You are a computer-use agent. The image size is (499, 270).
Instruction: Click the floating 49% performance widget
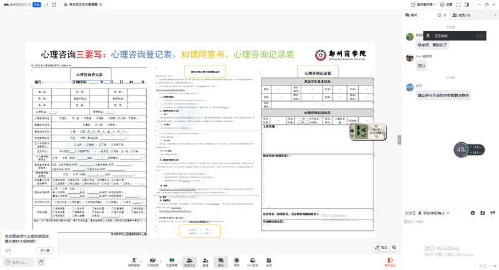[x=462, y=150]
